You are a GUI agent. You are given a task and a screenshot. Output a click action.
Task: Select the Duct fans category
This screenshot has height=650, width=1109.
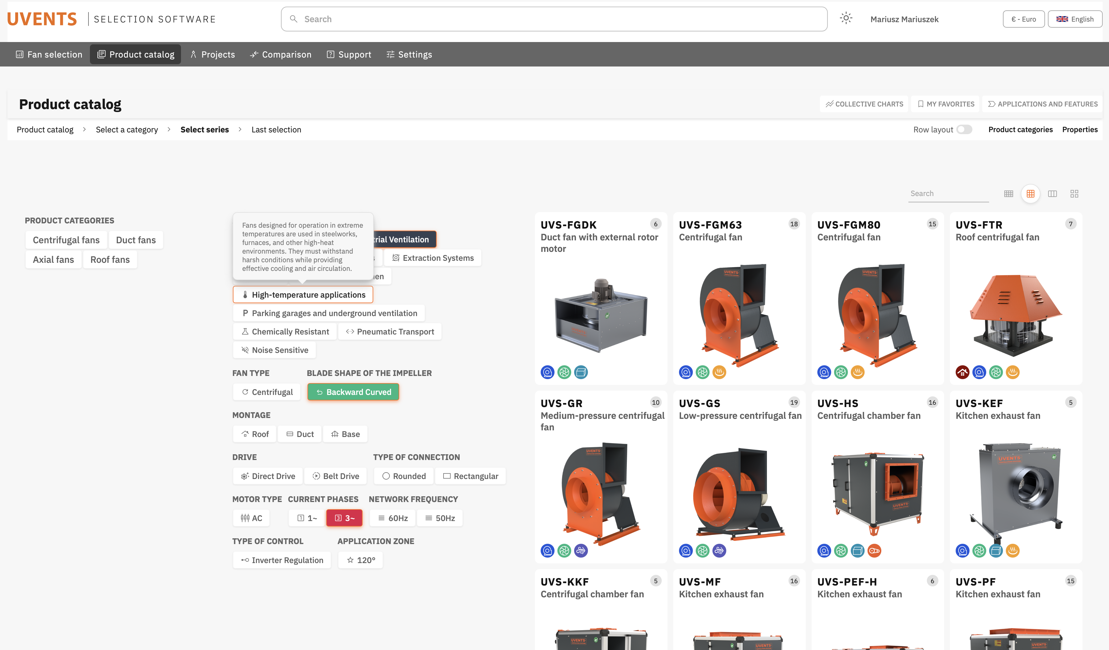tap(136, 240)
